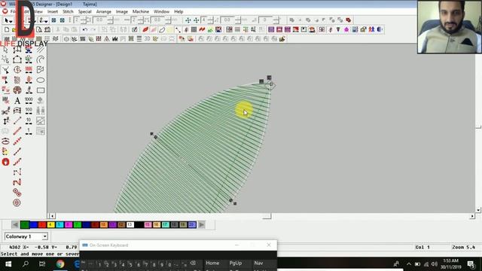Click the vertical scrollbar down arrow
The height and width of the screenshot is (271, 482).
[478, 210]
